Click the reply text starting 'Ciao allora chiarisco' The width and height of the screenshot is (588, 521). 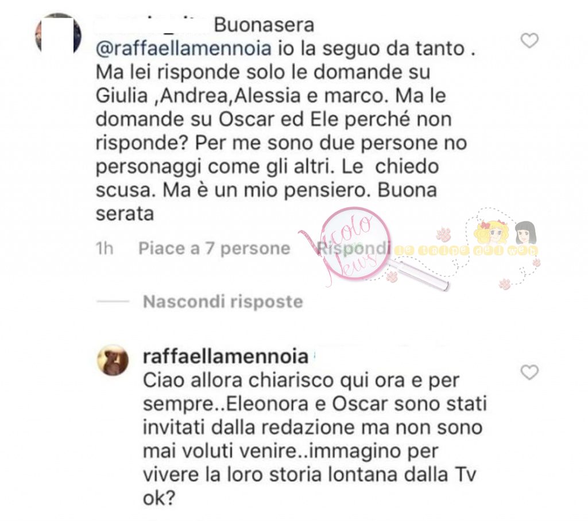[315, 440]
